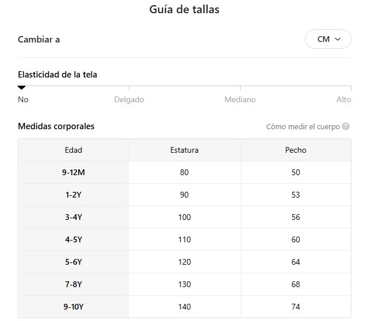The image size is (371, 321).
Task: Select the 1-2Y size row
Action: click(74, 195)
